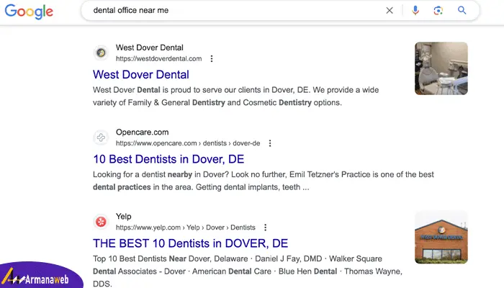This screenshot has height=288, width=504.
Task: Click the brick building thumbnail image
Action: [x=441, y=237]
